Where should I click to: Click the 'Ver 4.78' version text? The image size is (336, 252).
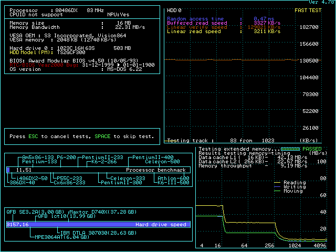click(322, 2)
